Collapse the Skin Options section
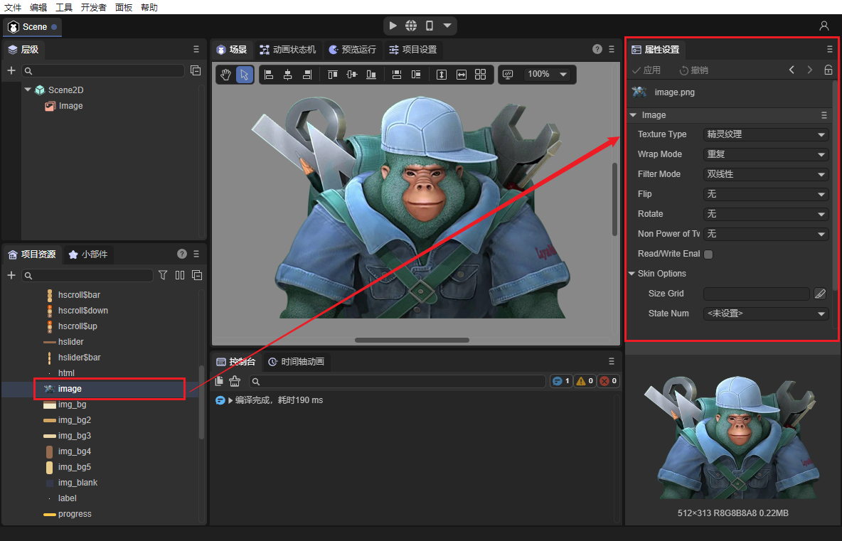Screen dimensions: 842x541 (632, 274)
